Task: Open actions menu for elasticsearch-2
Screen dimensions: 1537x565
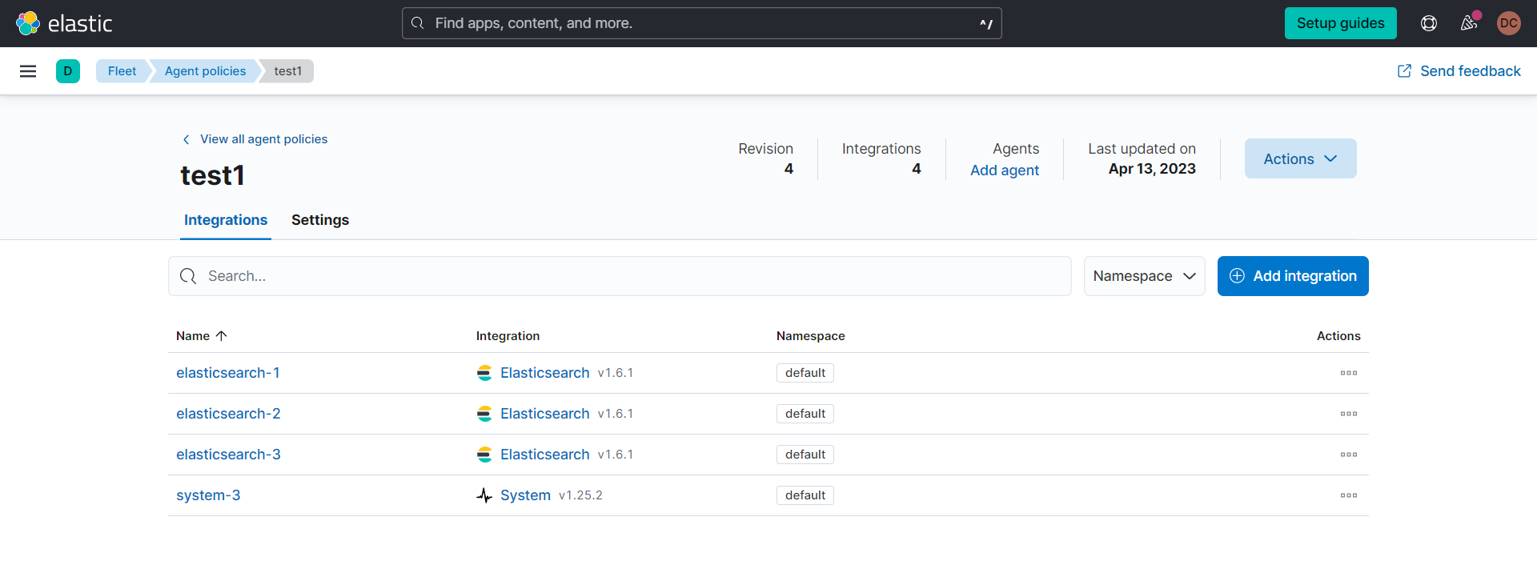Action: click(1349, 414)
